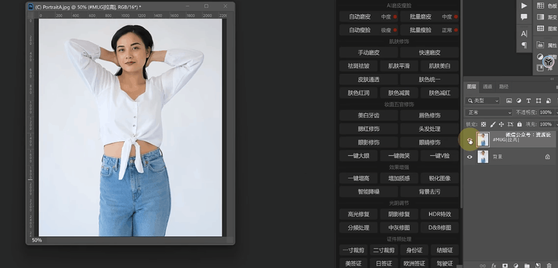
Task: Create a new group with the folder icon
Action: point(526,265)
